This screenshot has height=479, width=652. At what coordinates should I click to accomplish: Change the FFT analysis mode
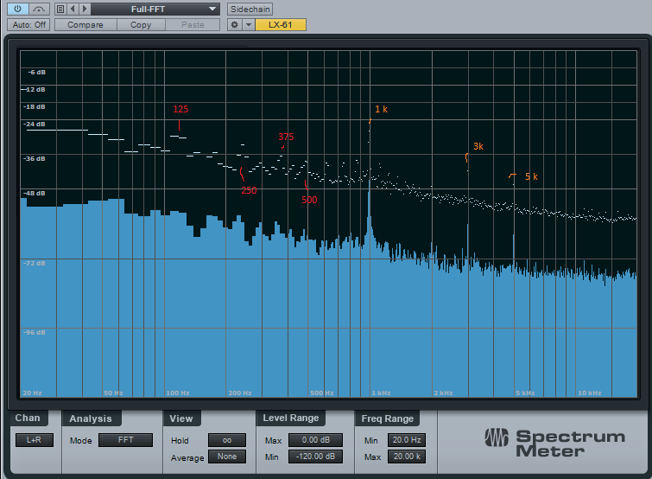click(125, 440)
